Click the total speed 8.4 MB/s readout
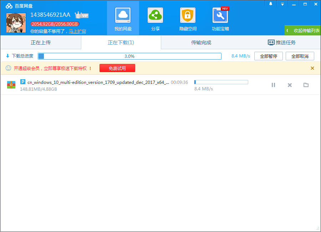Image resolution: width=321 pixels, height=232 pixels. click(x=241, y=56)
